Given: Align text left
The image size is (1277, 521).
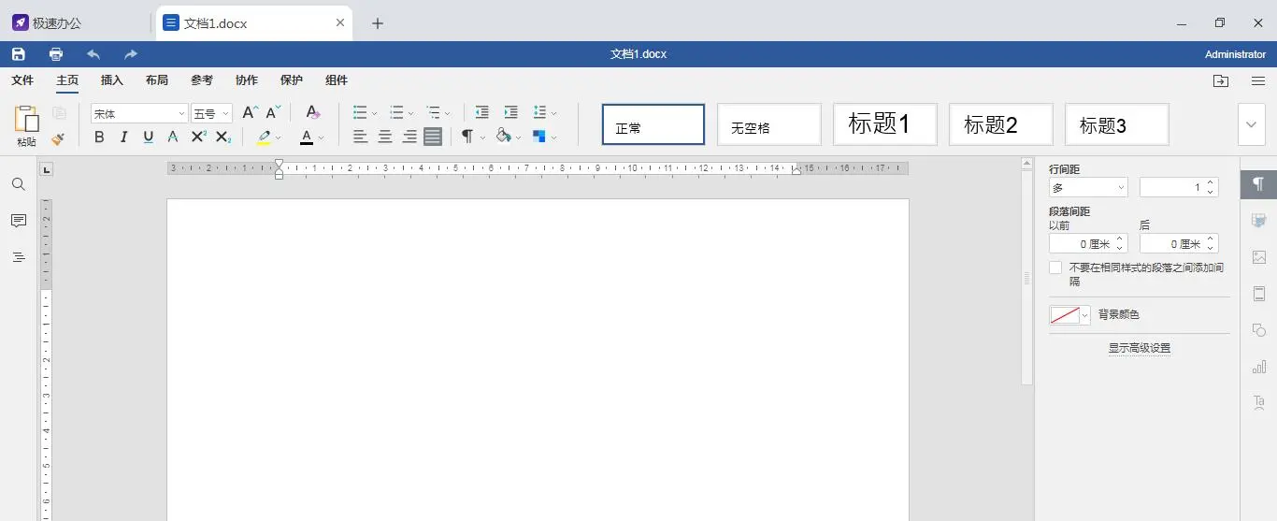Looking at the screenshot, I should 360,137.
